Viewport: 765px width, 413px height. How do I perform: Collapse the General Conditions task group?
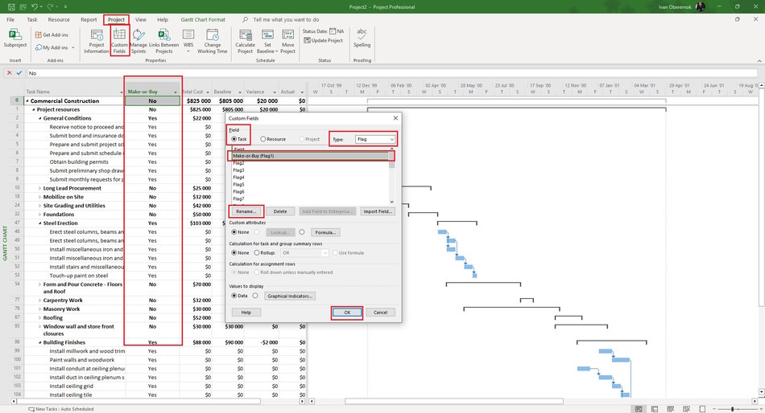coord(40,118)
